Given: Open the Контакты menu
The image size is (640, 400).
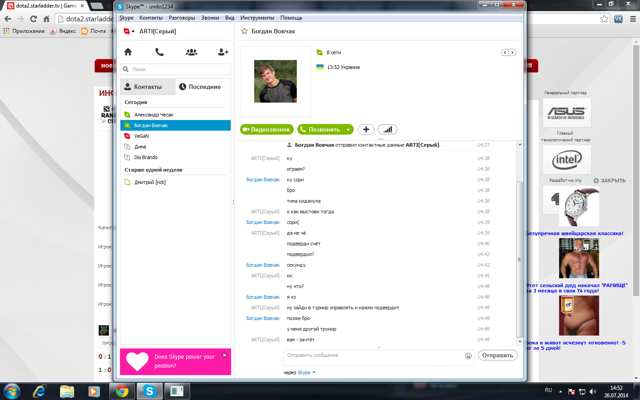Looking at the screenshot, I should 151,18.
